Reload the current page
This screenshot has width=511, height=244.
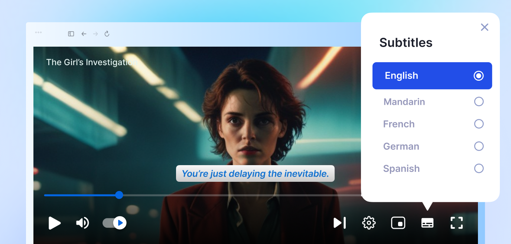[107, 34]
